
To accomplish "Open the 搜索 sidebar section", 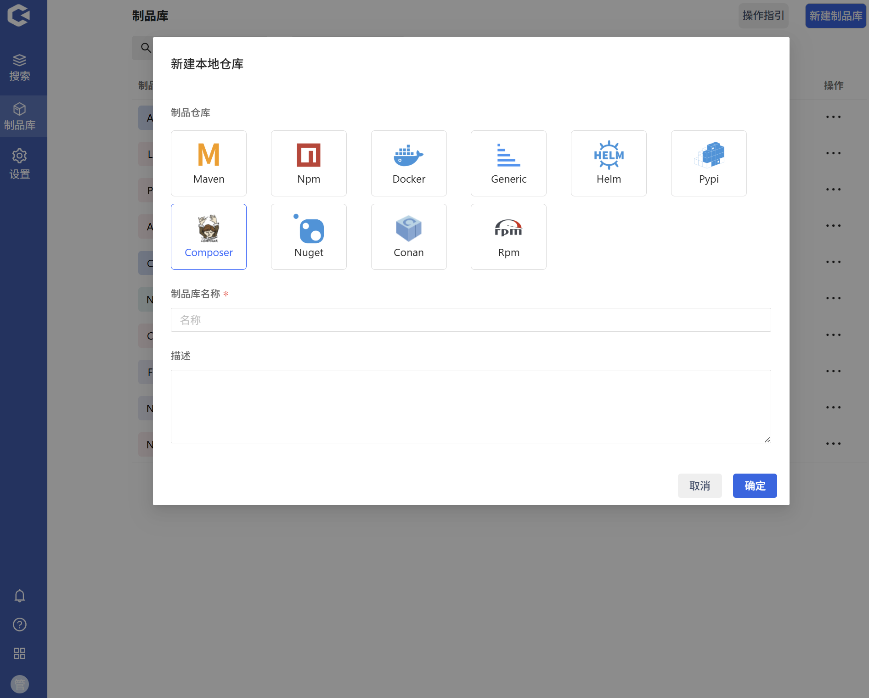I will pyautogui.click(x=19, y=67).
